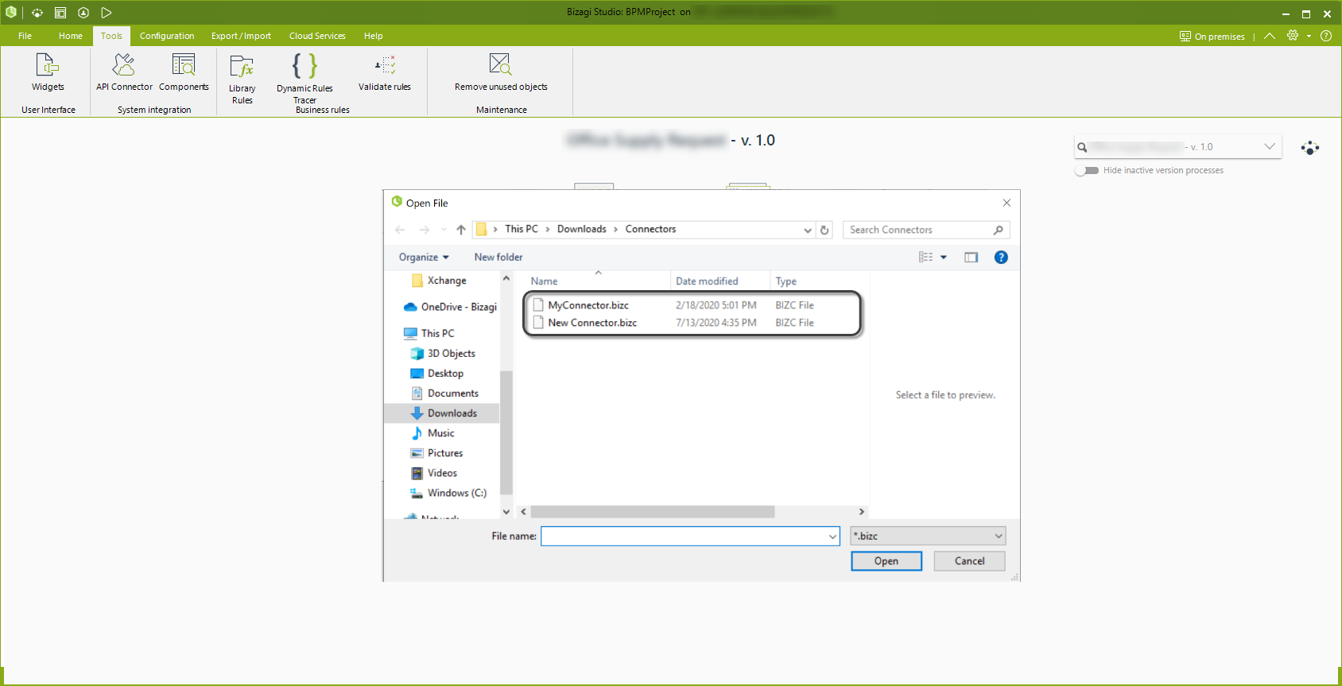Image resolution: width=1342 pixels, height=686 pixels.
Task: Click This PC in the address breadcrumb
Action: tap(522, 229)
